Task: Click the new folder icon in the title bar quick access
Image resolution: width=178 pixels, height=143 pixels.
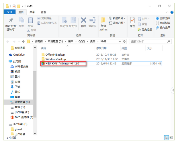Action: pos(19,6)
